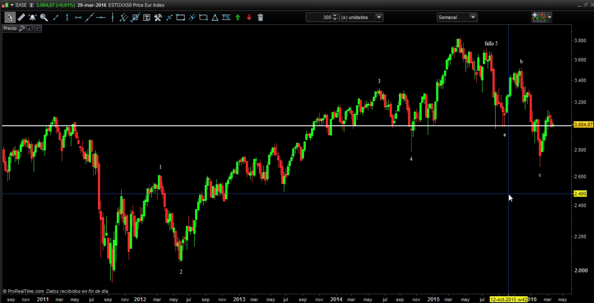
Task: Select the wave label '1' annotation
Action: (x=160, y=167)
